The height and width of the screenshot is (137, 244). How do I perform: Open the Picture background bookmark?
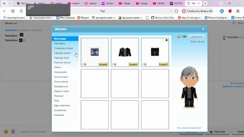click(x=216, y=18)
